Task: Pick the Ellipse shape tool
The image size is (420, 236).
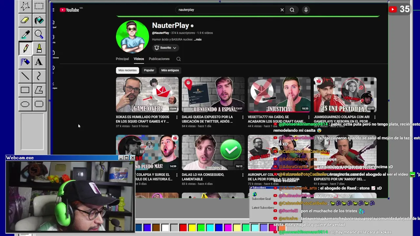Action: pos(25,104)
